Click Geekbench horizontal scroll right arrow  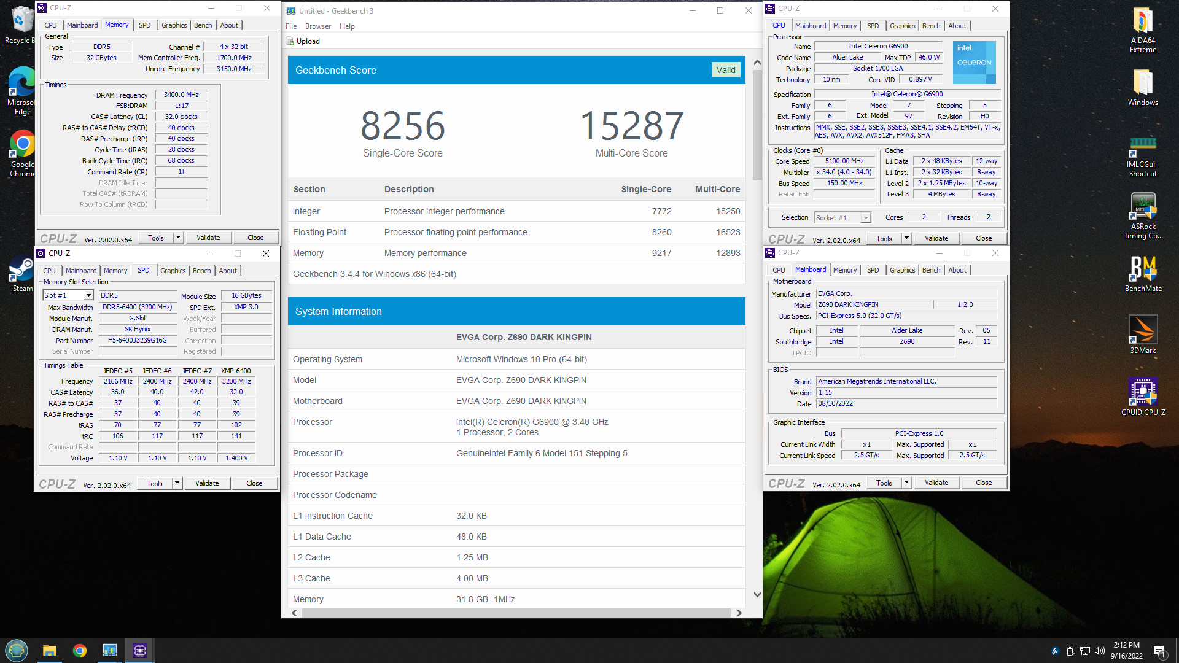[738, 613]
